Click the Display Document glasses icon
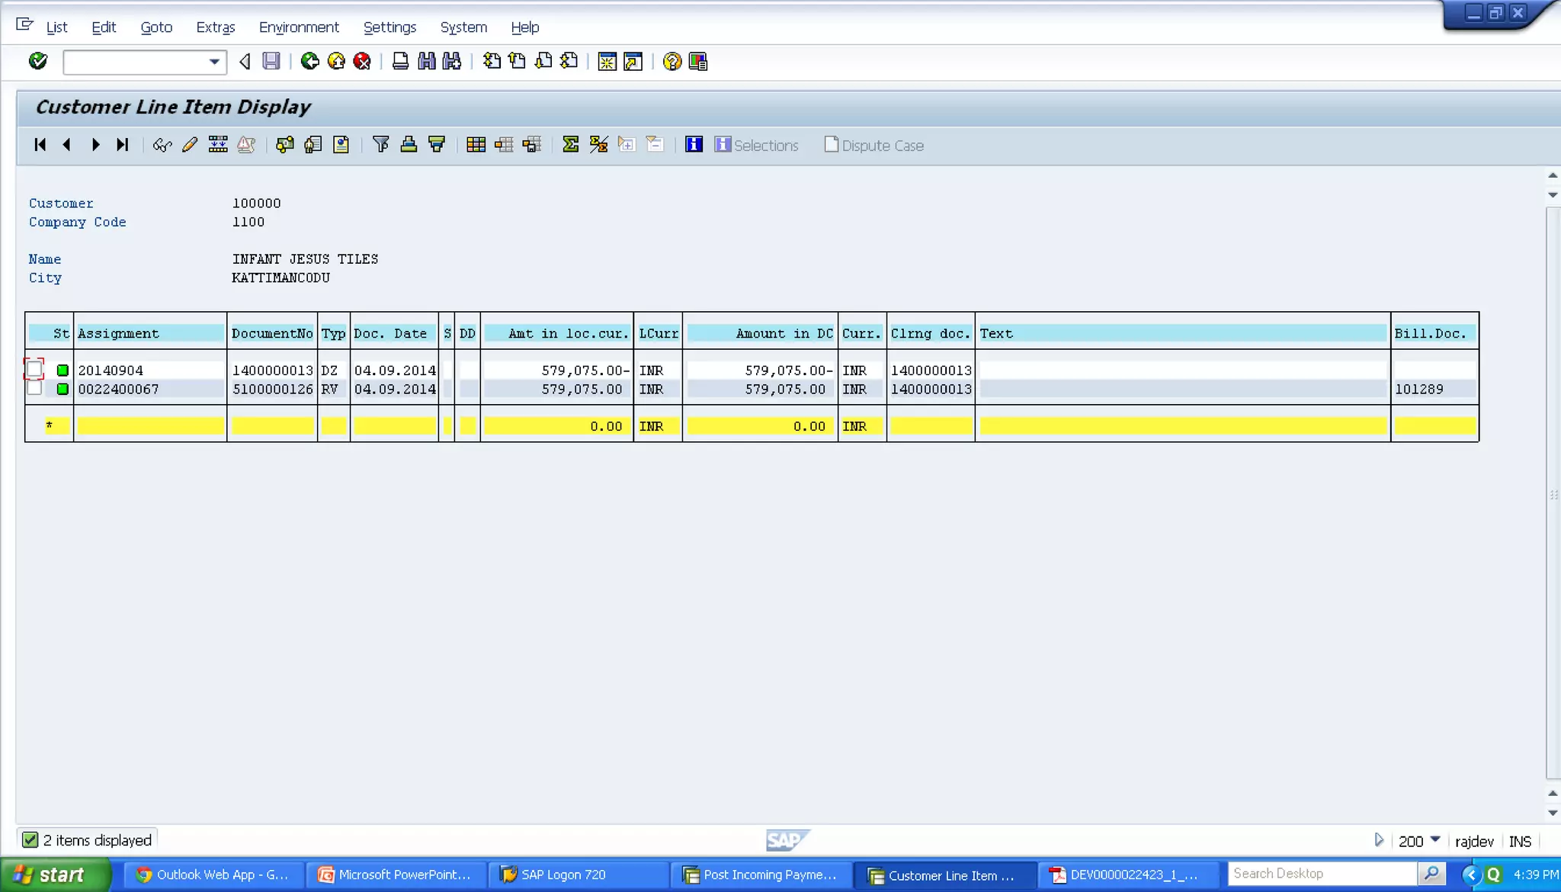Viewport: 1561px width, 892px height. coord(162,145)
